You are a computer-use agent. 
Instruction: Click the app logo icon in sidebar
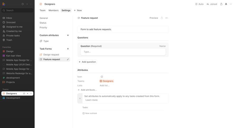pos(4,4)
